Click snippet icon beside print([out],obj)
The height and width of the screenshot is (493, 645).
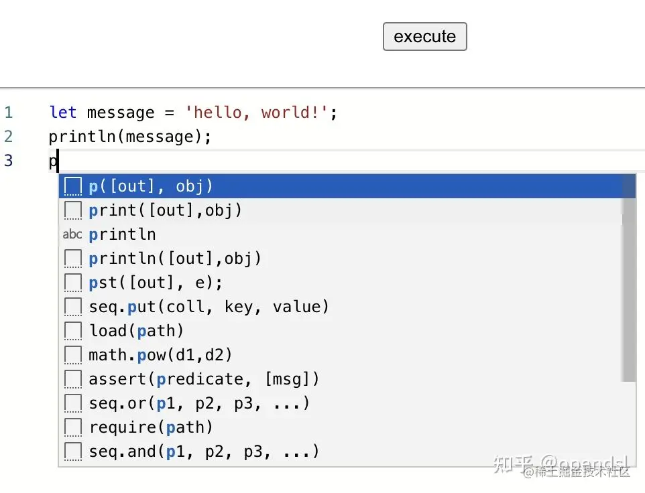[x=73, y=210]
